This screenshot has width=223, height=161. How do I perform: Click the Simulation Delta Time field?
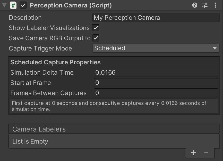156,73
